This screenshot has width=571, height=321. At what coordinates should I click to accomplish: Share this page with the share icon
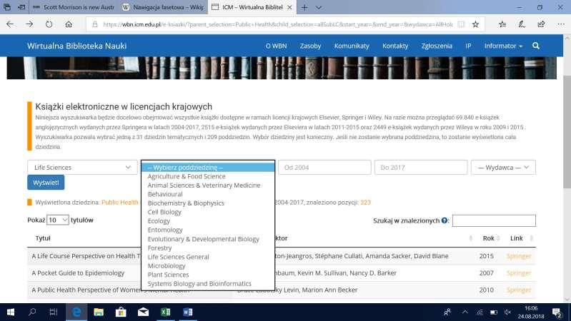click(x=541, y=24)
